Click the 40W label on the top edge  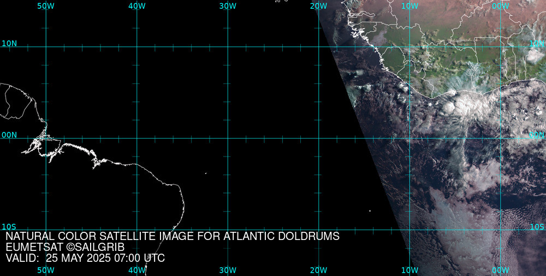click(137, 6)
